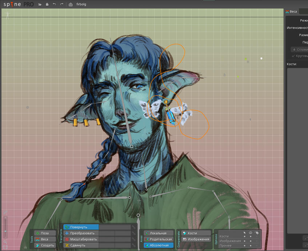
Task: Click the key icon next to Повернуть
Action: (x=134, y=227)
